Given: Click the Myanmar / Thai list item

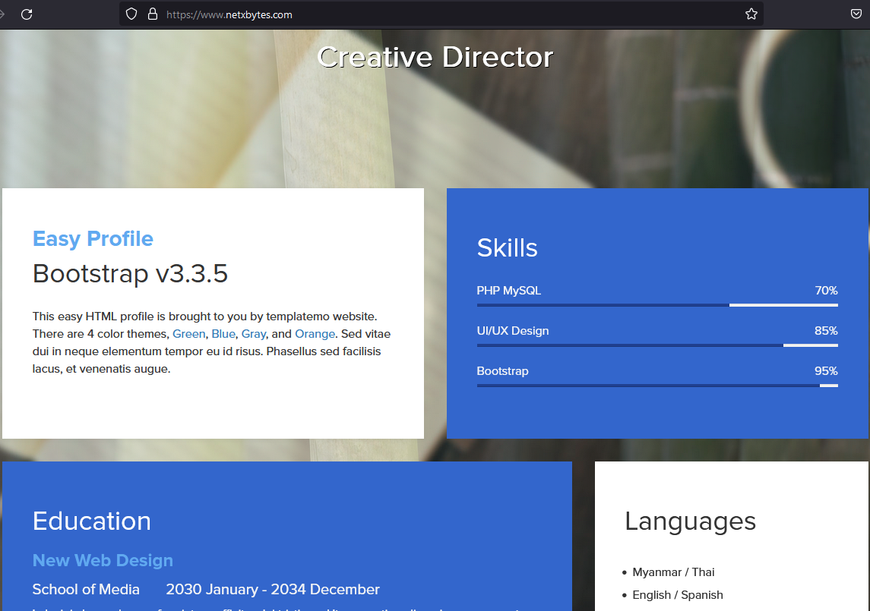Looking at the screenshot, I should [673, 572].
